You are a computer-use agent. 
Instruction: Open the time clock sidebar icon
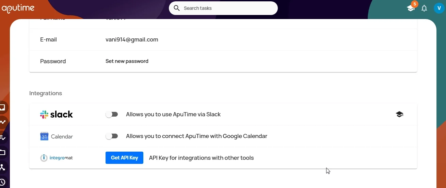3,182
